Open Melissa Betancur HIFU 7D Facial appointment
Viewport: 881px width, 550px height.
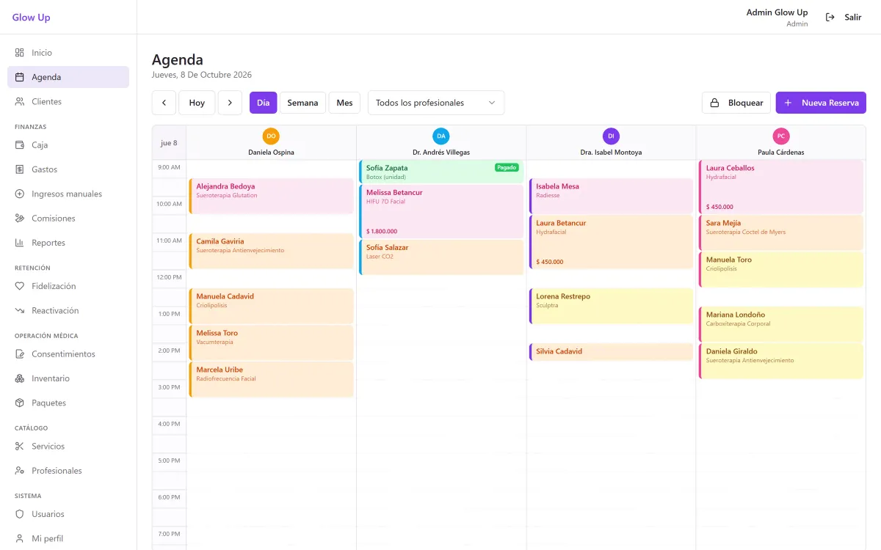[x=441, y=211]
